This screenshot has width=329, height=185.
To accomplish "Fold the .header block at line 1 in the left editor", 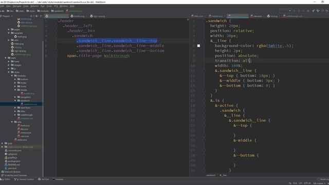I will pyautogui.click(x=56, y=21).
